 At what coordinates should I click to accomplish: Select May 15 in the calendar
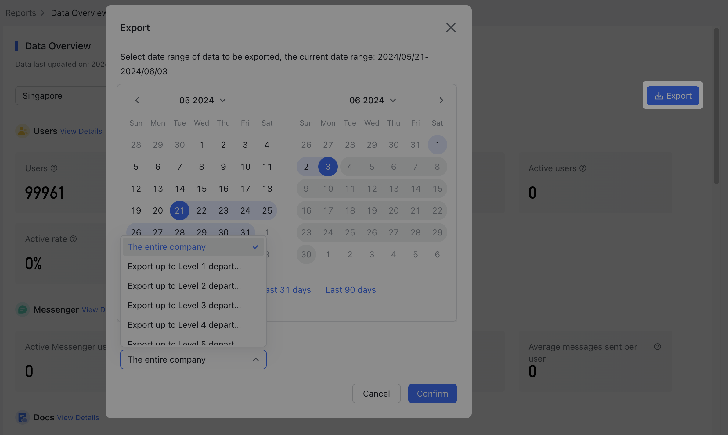pyautogui.click(x=201, y=189)
